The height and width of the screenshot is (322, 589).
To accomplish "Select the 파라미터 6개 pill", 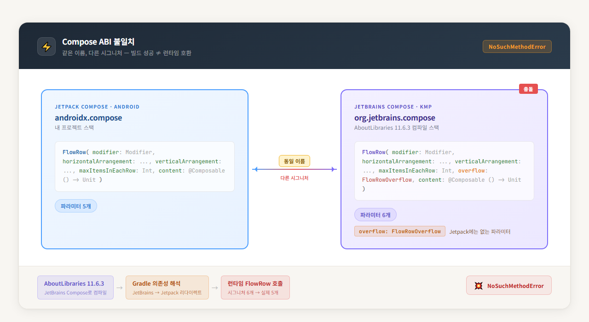I will point(375,215).
